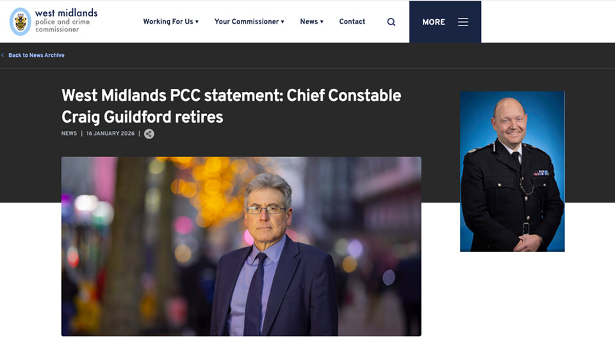Click the Chief Constable retires headline
The height and width of the screenshot is (345, 615).
[231, 106]
